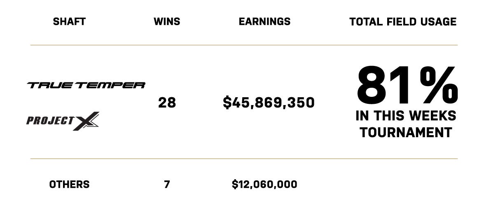
Task: Select the 7 wins value for Others
Action: tap(167, 185)
